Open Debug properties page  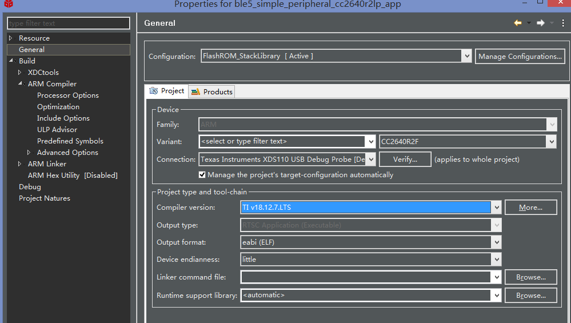coord(30,187)
